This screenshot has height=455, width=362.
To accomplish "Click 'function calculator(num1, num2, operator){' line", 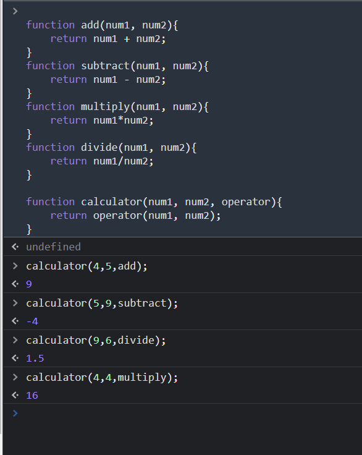I will click(154, 202).
